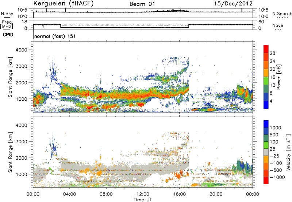
Task: Click the blue bottom of Power color bar
Action: pos(266,105)
